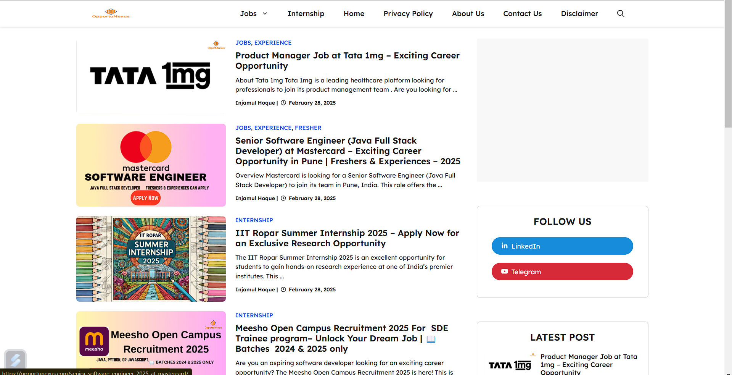Open Tata 1mg post thumbnail
The image size is (732, 375).
click(151, 76)
